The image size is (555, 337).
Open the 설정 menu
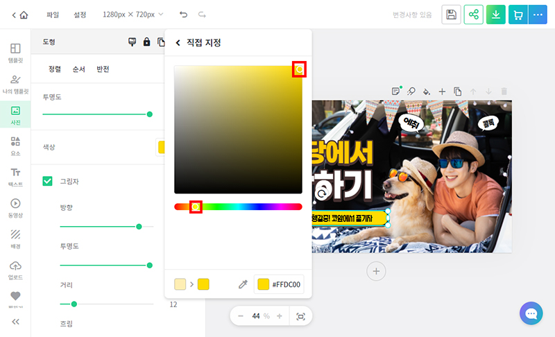80,15
